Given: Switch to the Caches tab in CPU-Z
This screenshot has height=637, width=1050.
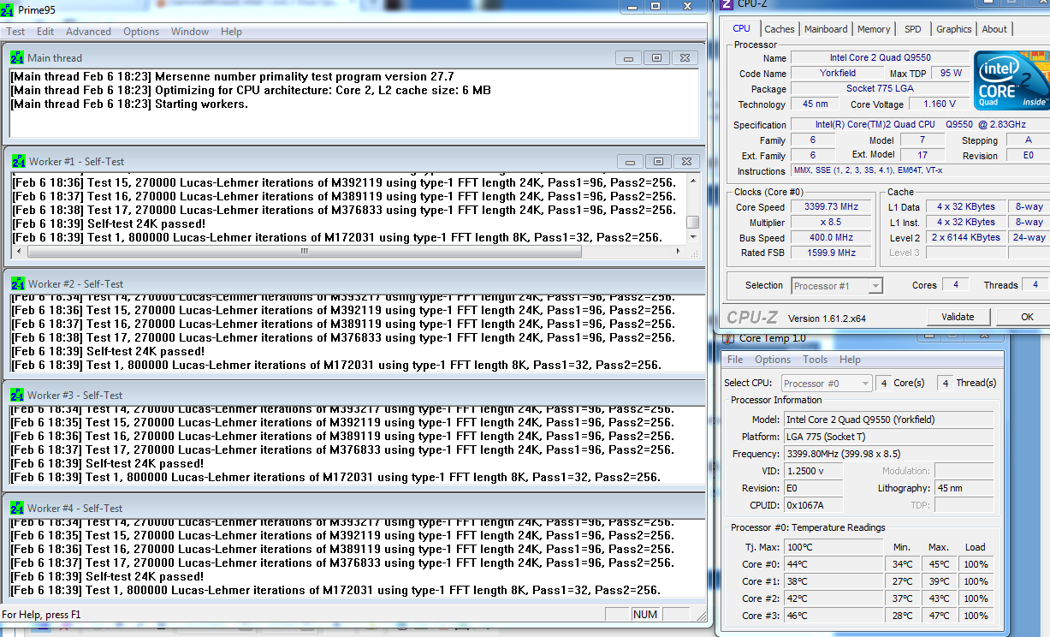Looking at the screenshot, I should point(779,29).
